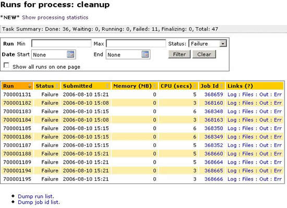The image size is (287, 208).
Task: Click the Status column sort arrows
Action: [57, 86]
